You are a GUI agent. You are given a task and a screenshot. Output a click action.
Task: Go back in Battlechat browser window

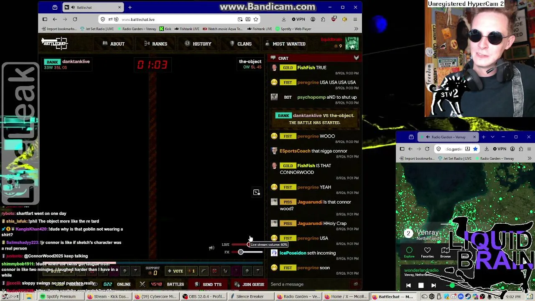pos(55,19)
